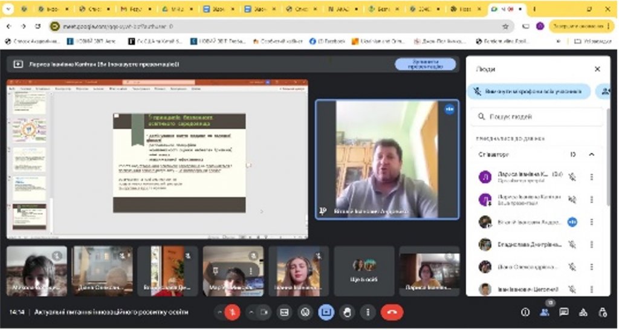Collapse the Співавтори participants section
619x330 pixels.
click(x=591, y=154)
